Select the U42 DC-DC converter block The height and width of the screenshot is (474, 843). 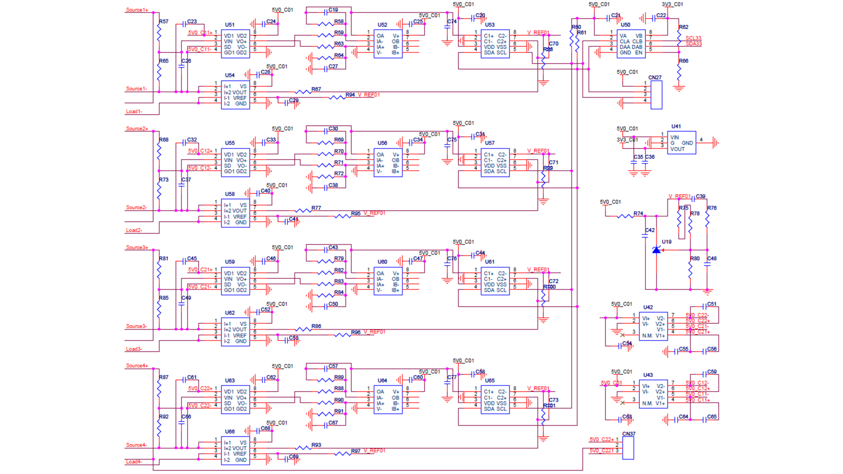tap(653, 327)
